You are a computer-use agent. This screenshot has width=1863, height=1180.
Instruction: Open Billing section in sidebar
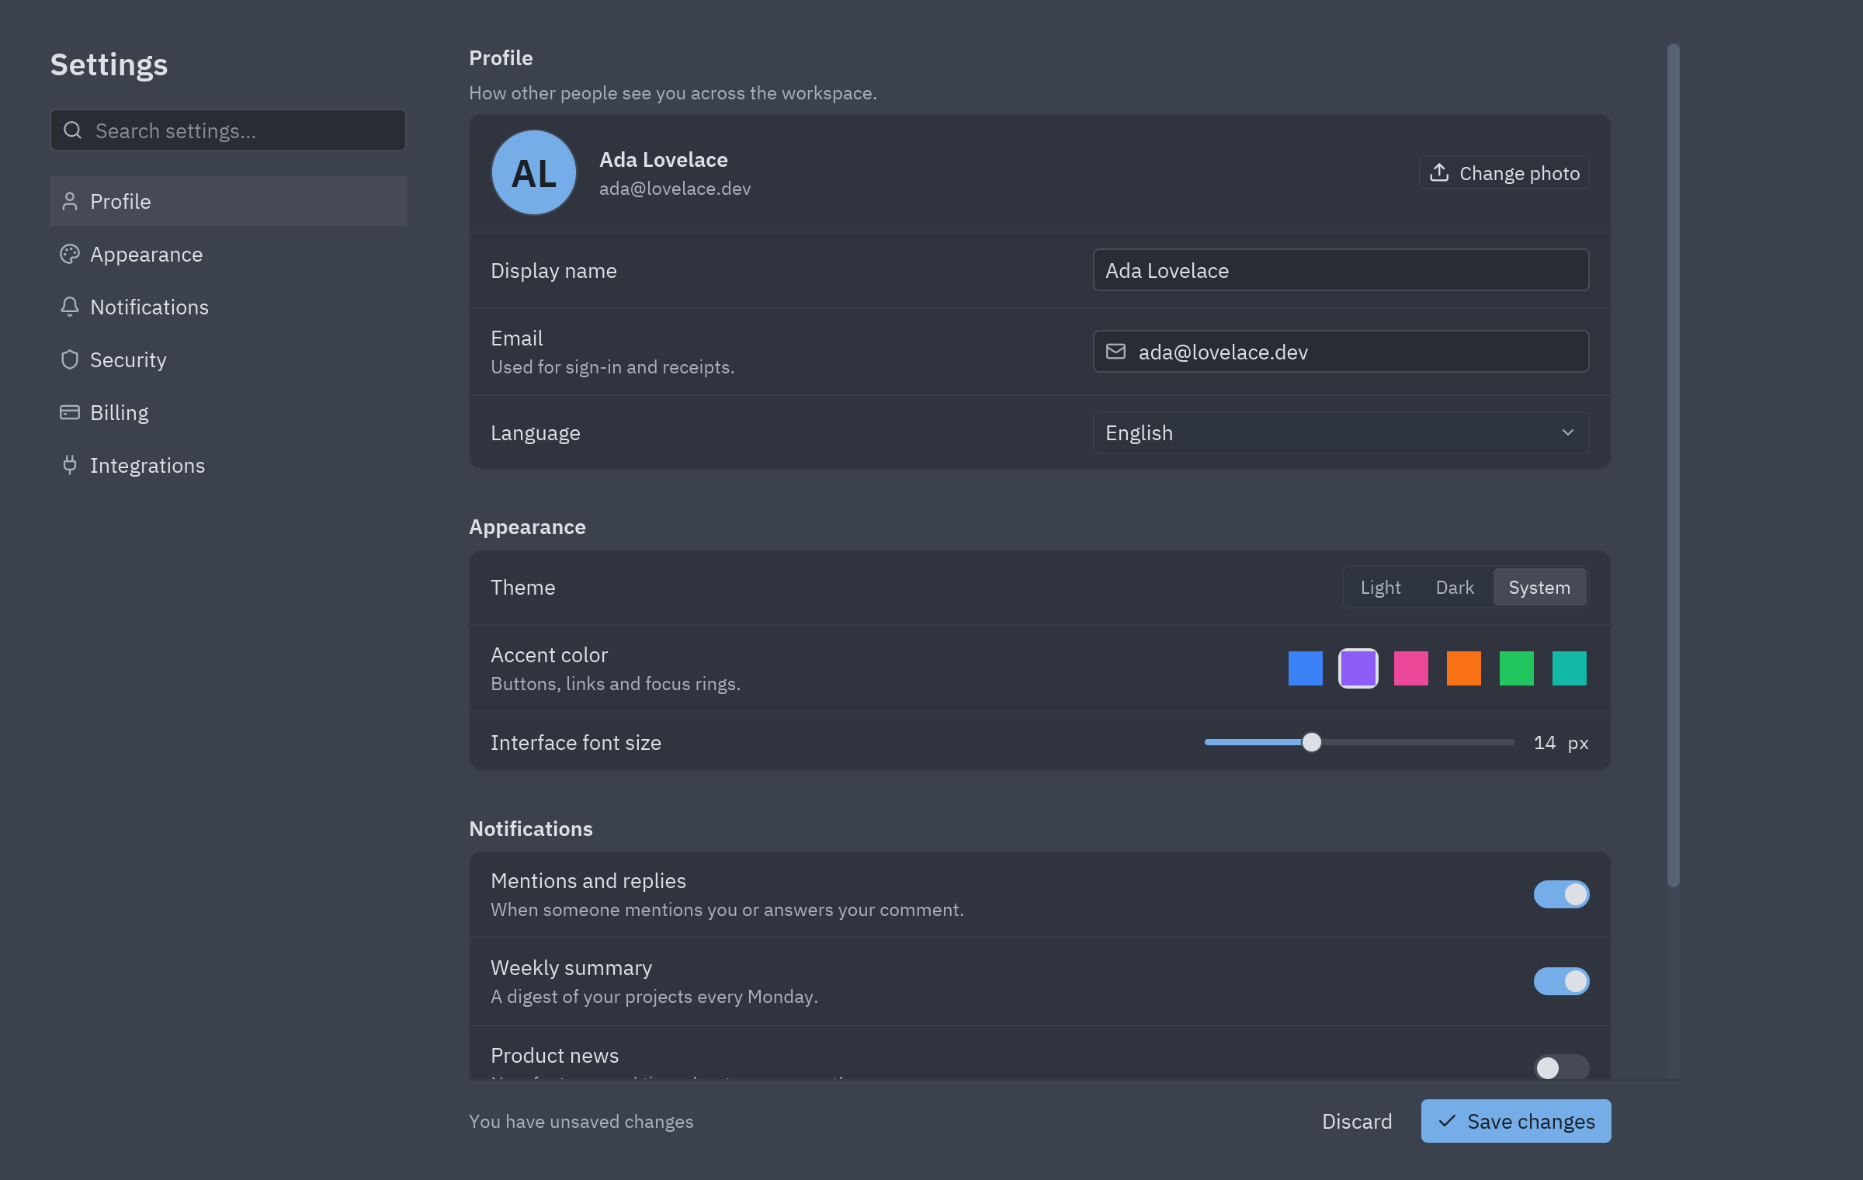click(228, 412)
